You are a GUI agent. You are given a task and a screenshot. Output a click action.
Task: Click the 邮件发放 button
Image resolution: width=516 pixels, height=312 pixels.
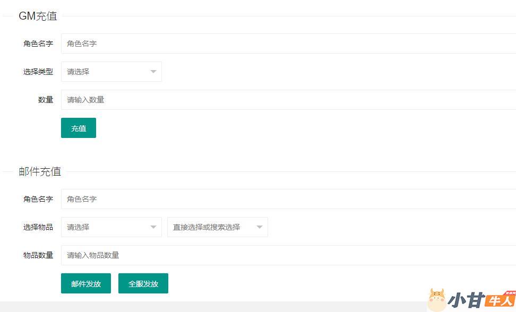[x=86, y=283]
